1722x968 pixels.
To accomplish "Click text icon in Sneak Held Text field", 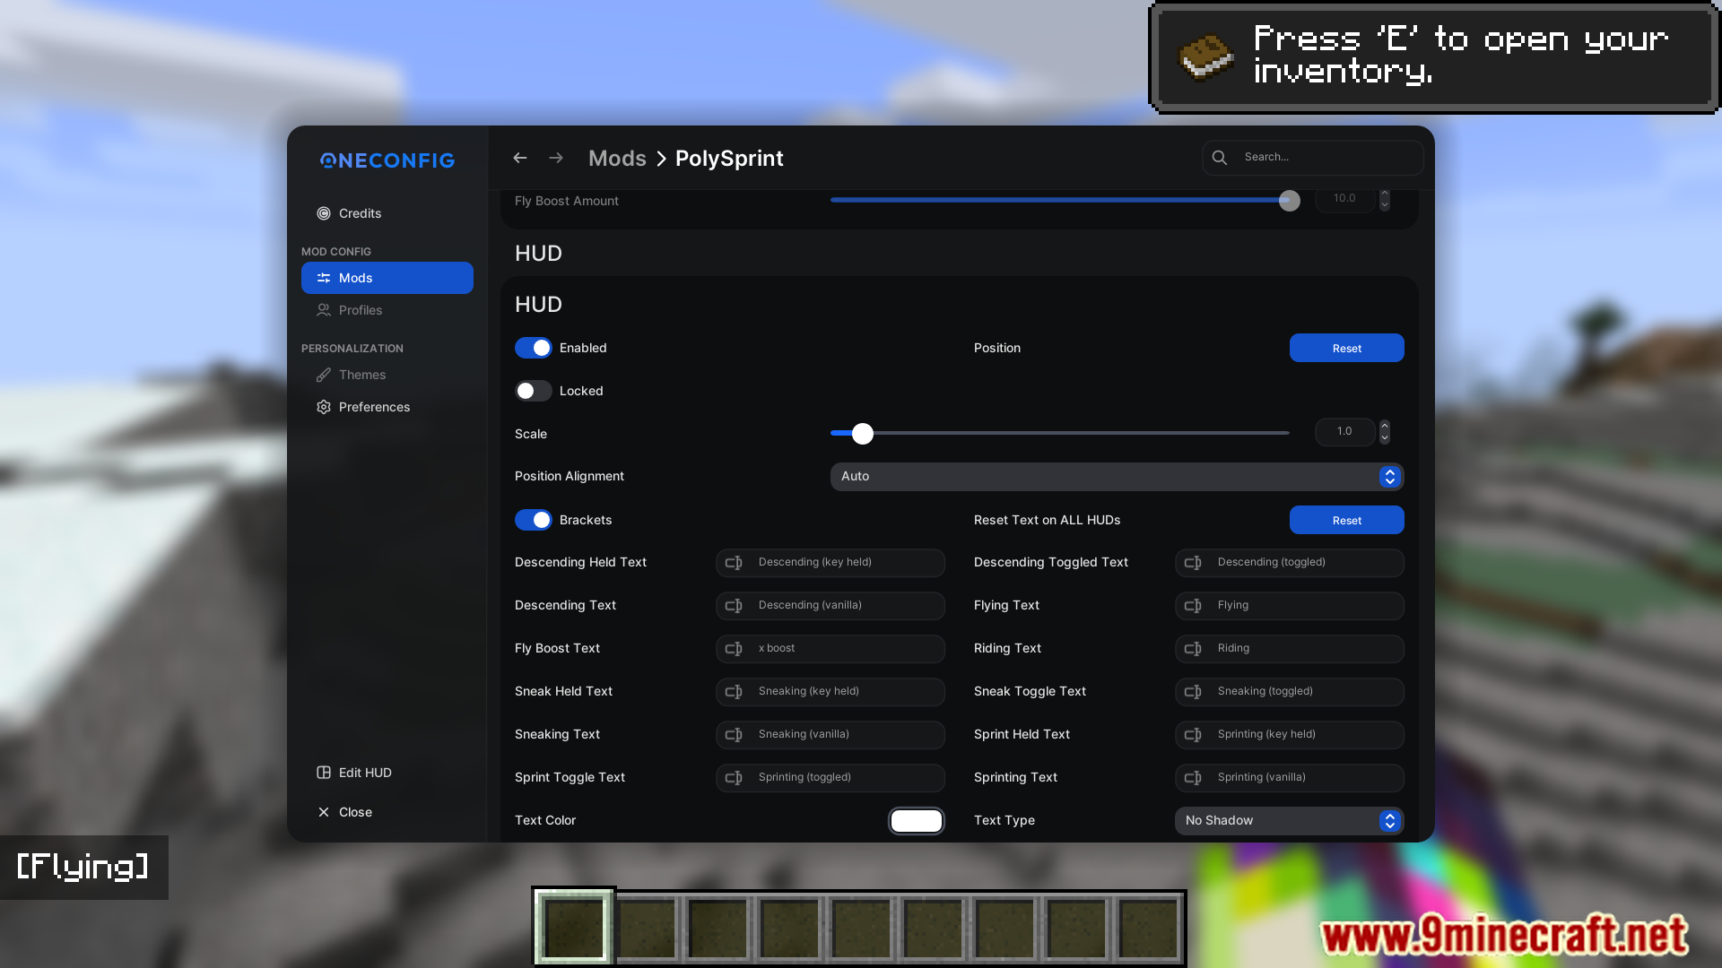I will (734, 692).
